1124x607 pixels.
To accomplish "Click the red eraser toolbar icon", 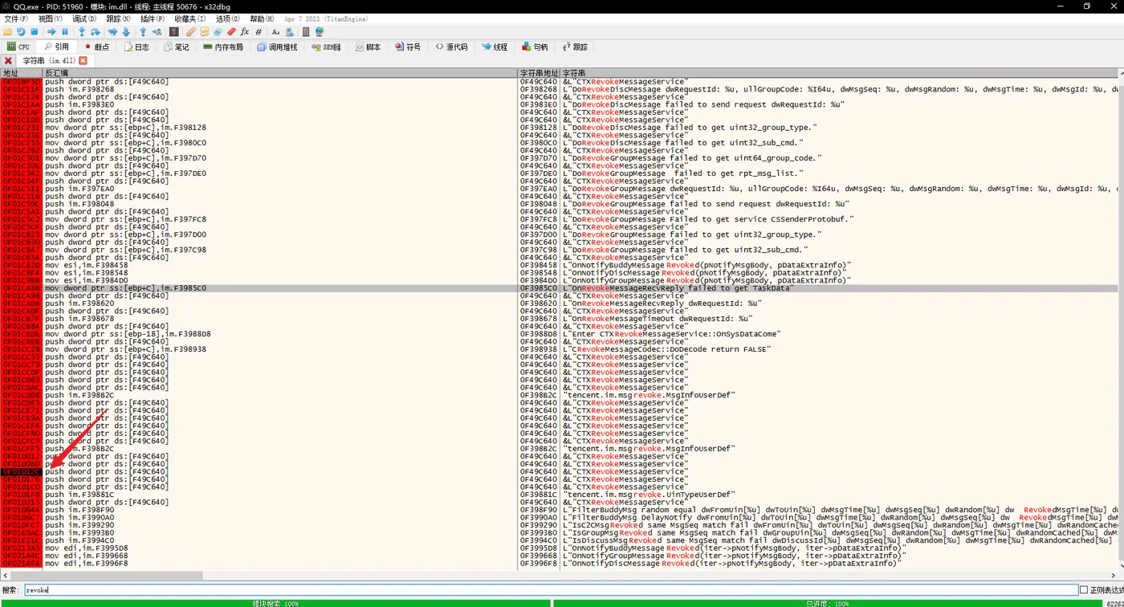I will [x=231, y=32].
